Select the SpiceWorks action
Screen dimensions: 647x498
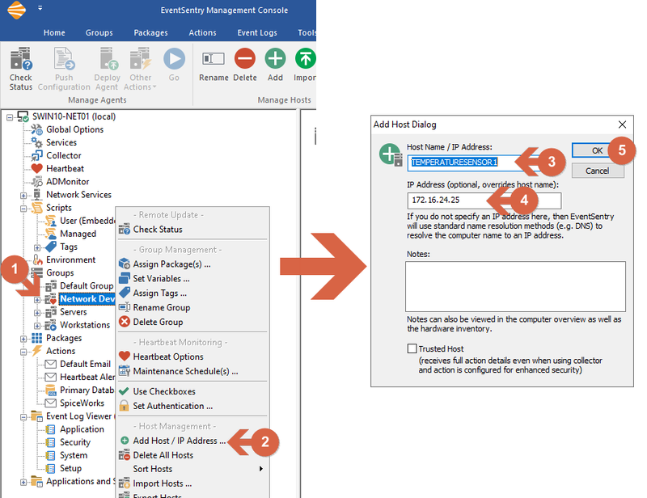tap(82, 403)
